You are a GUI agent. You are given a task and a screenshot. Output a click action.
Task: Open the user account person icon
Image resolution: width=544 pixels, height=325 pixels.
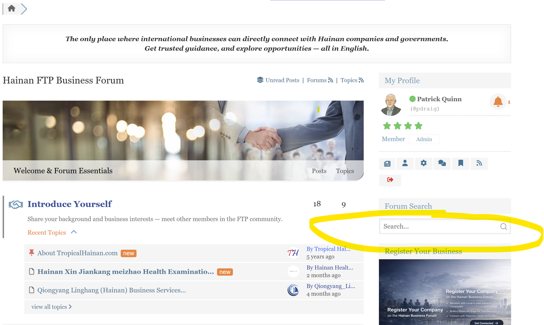point(405,163)
